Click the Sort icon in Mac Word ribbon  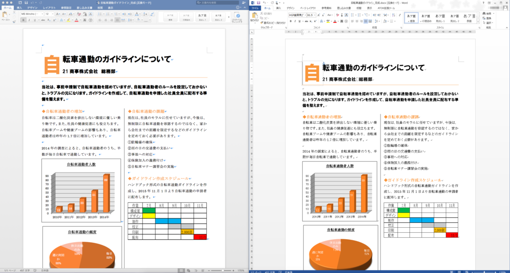[145, 14]
